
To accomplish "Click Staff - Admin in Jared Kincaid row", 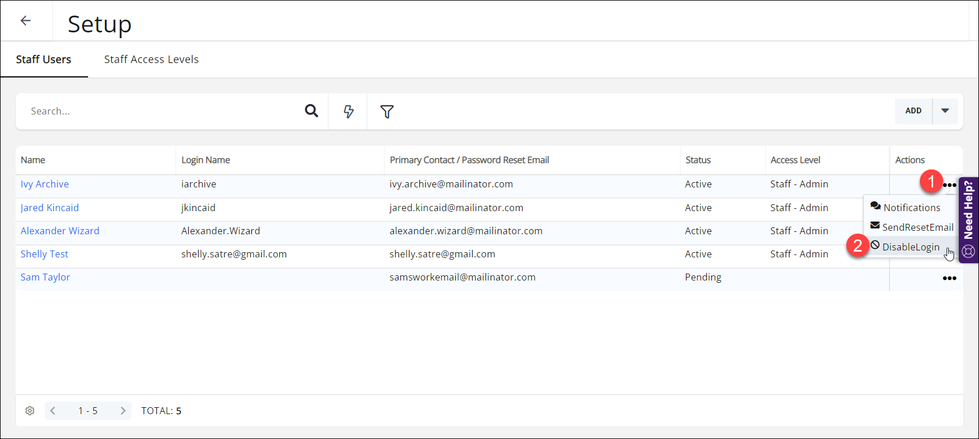I will point(799,208).
